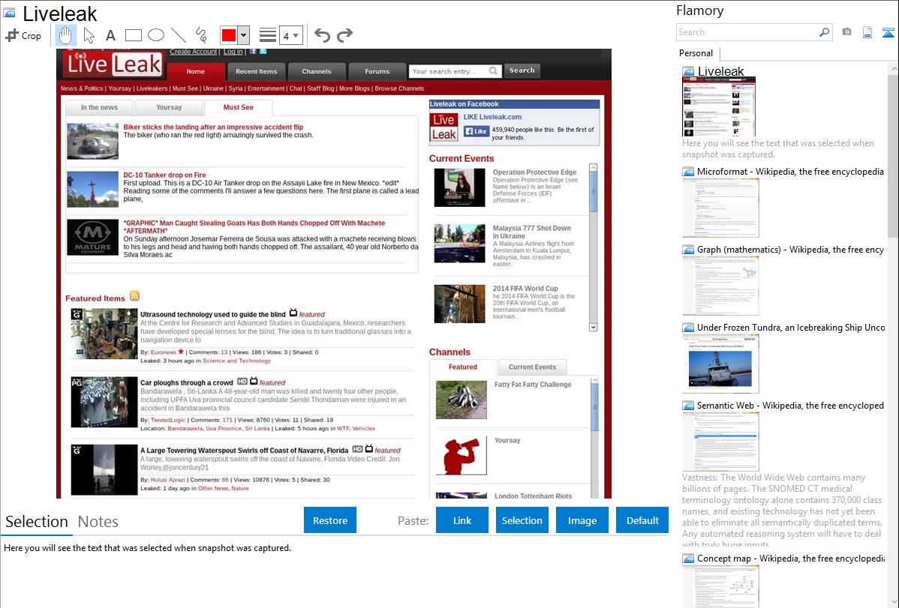
Task: Select the Yoursay tab in the news box
Action: (x=169, y=107)
